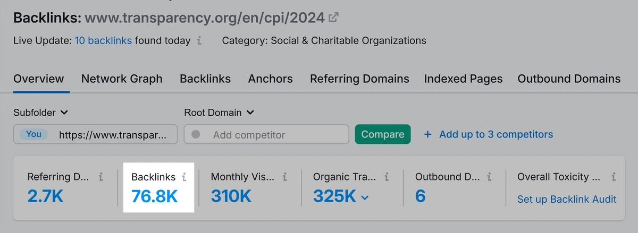Switch to the Network Graph tab
This screenshot has width=638, height=233.
pyautogui.click(x=122, y=79)
